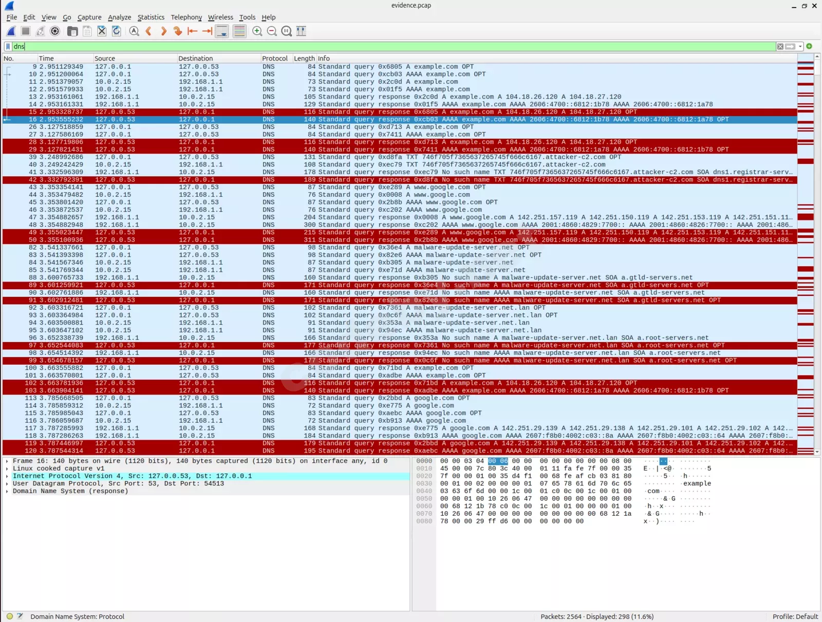Open the Statistics menu
Viewport: 822px width, 622px height.
[151, 17]
